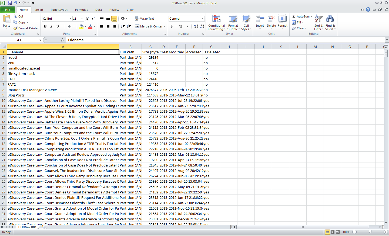This screenshot has height=236, width=389.
Task: Switch to Page Break Preview in the status bar
Action: click(338, 232)
